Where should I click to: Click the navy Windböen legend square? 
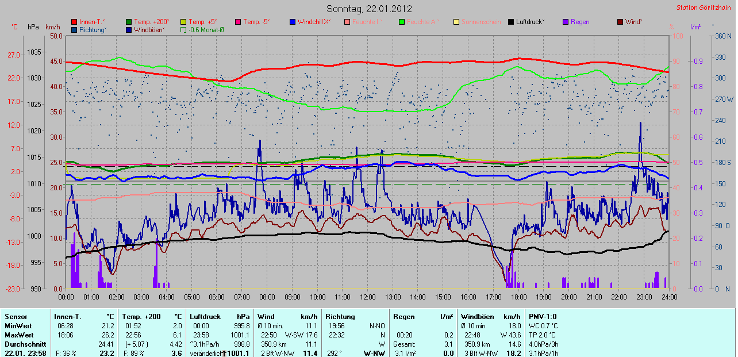(x=129, y=30)
